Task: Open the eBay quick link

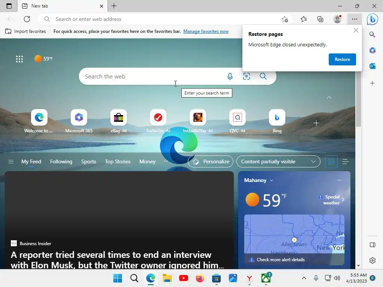Action: [x=119, y=121]
